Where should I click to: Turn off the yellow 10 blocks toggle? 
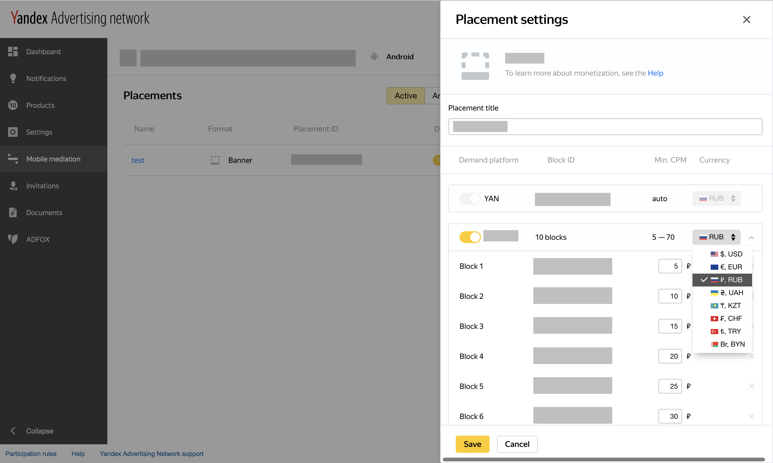pyautogui.click(x=470, y=237)
